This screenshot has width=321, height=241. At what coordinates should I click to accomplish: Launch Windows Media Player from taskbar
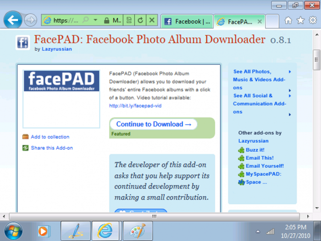coord(44,231)
